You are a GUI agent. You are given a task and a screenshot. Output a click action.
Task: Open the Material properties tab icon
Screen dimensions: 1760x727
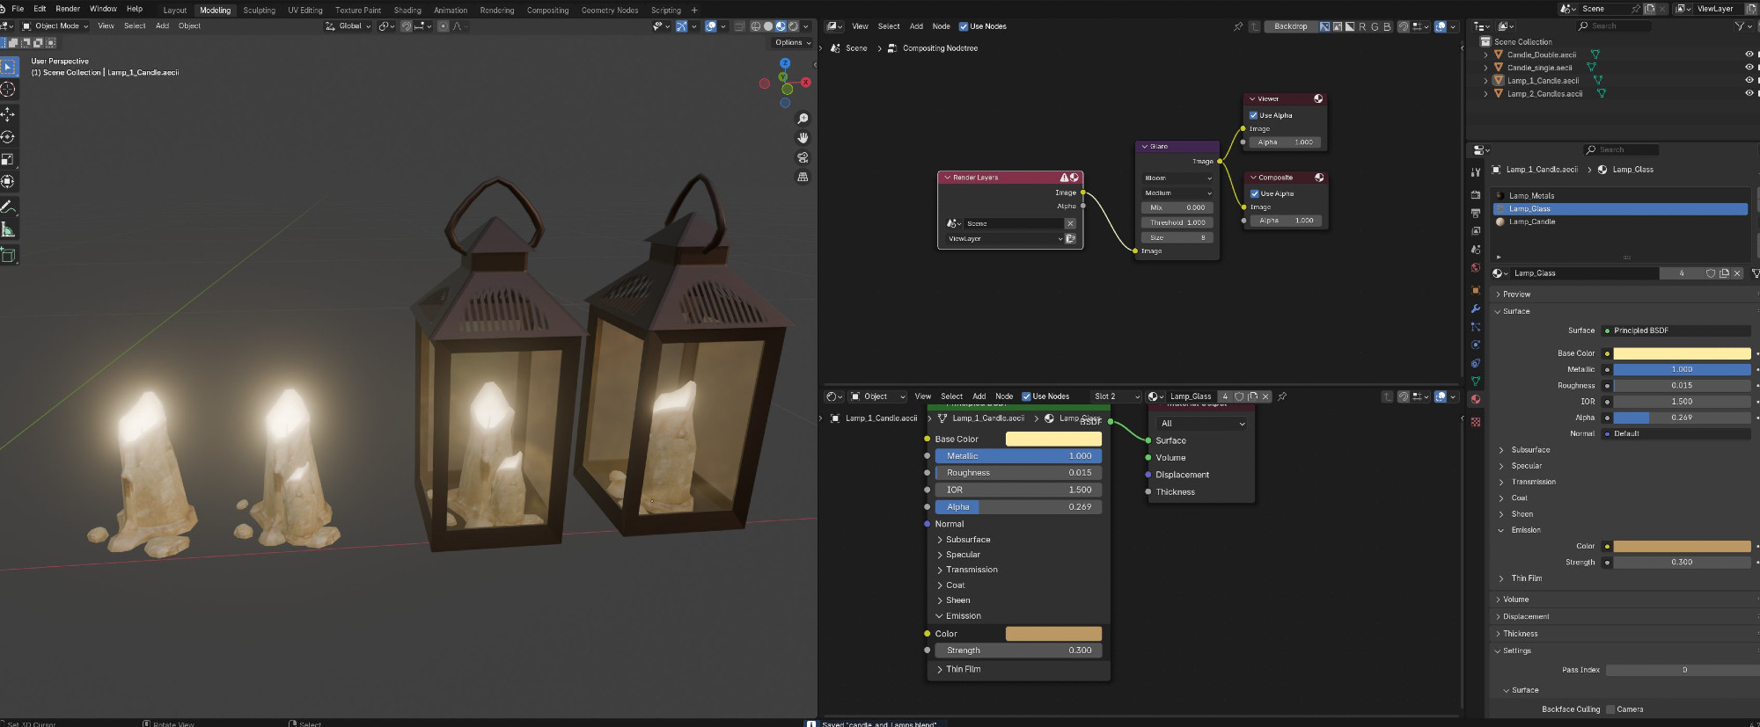pyautogui.click(x=1476, y=399)
